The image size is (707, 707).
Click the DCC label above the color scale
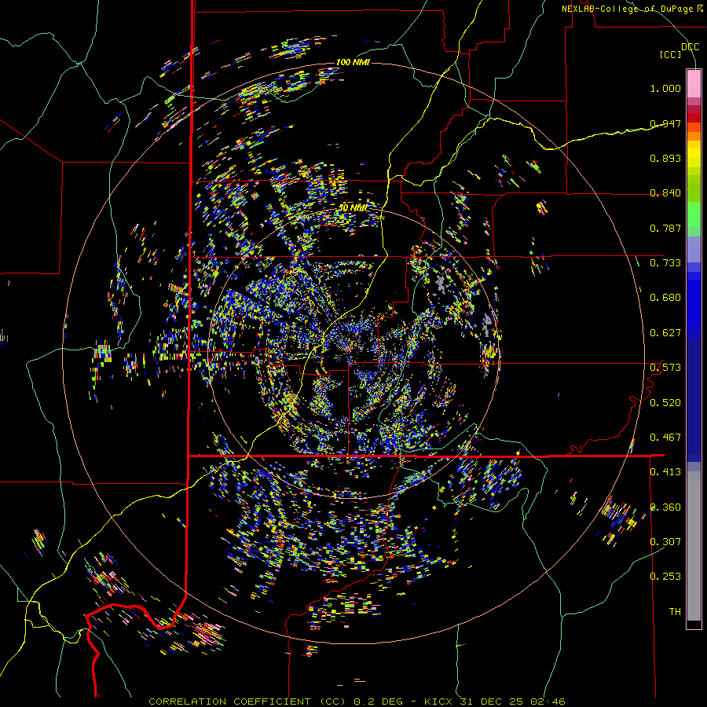[690, 47]
